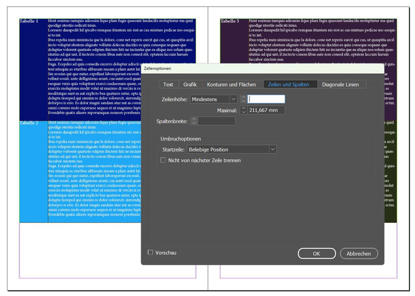Click the Zeilenhöhe value input field

coord(267,99)
